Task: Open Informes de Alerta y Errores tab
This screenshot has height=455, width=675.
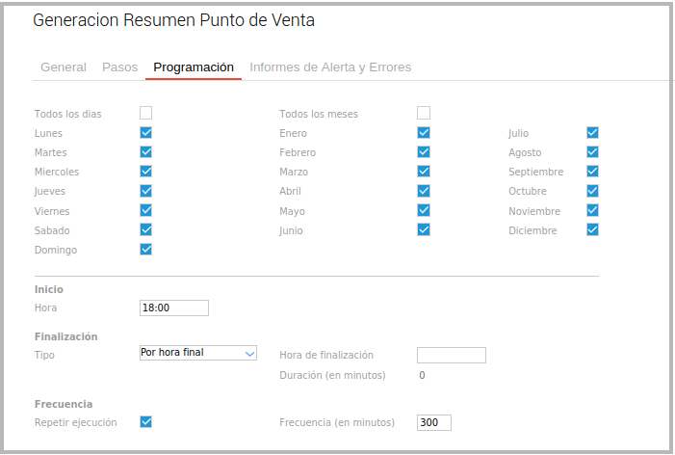Action: point(330,67)
